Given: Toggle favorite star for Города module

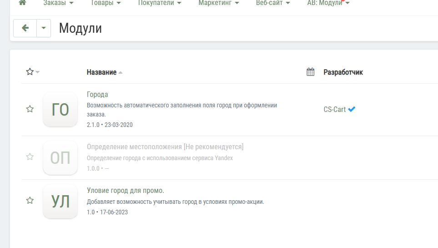Looking at the screenshot, I should 30,109.
